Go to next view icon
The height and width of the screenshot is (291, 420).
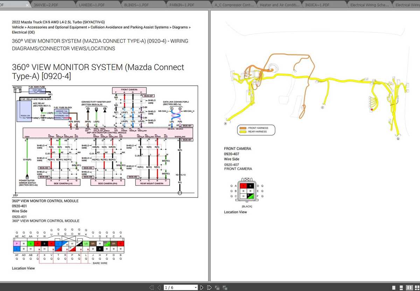(225, 288)
